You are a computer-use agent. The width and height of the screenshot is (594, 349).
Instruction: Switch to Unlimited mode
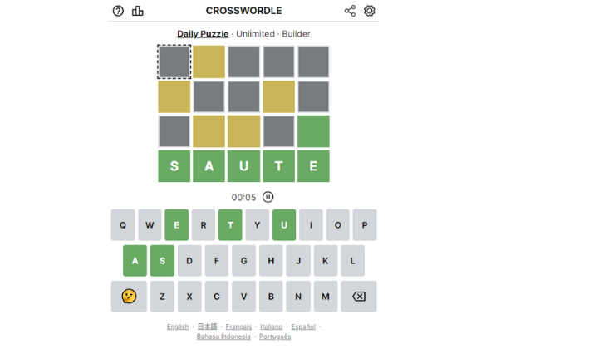(255, 34)
